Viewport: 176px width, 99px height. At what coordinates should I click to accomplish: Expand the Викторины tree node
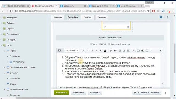click(x=1, y=18)
